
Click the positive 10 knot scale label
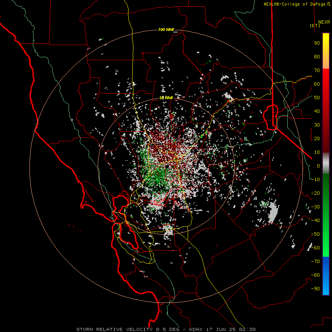coord(317,152)
